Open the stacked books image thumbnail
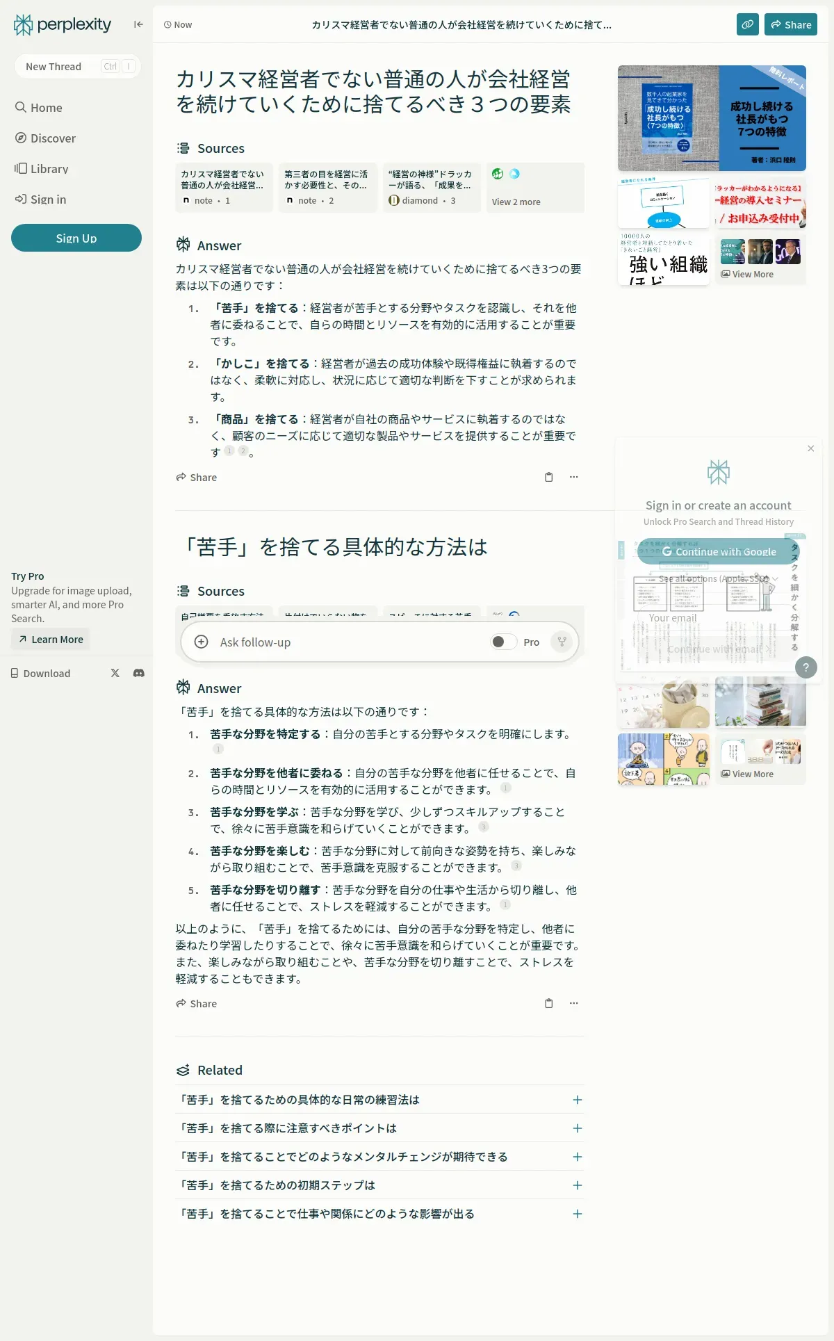834x1341 pixels. (x=760, y=702)
